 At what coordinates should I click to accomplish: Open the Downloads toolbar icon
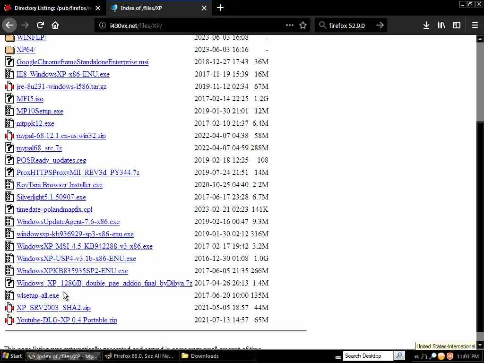426,26
